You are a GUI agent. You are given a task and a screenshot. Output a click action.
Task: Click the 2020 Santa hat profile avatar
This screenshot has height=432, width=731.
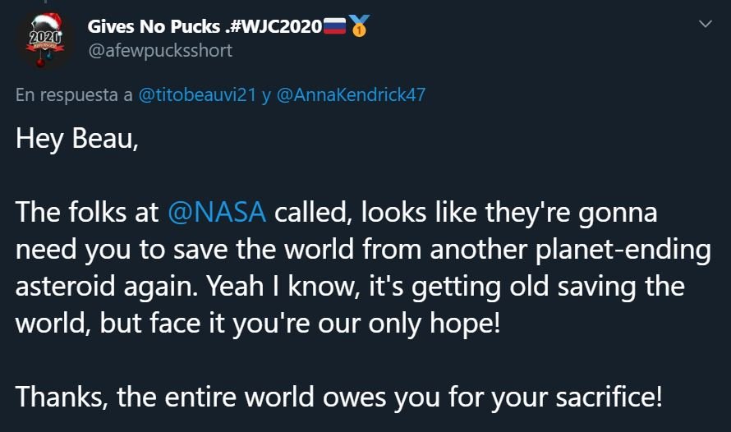(x=44, y=40)
